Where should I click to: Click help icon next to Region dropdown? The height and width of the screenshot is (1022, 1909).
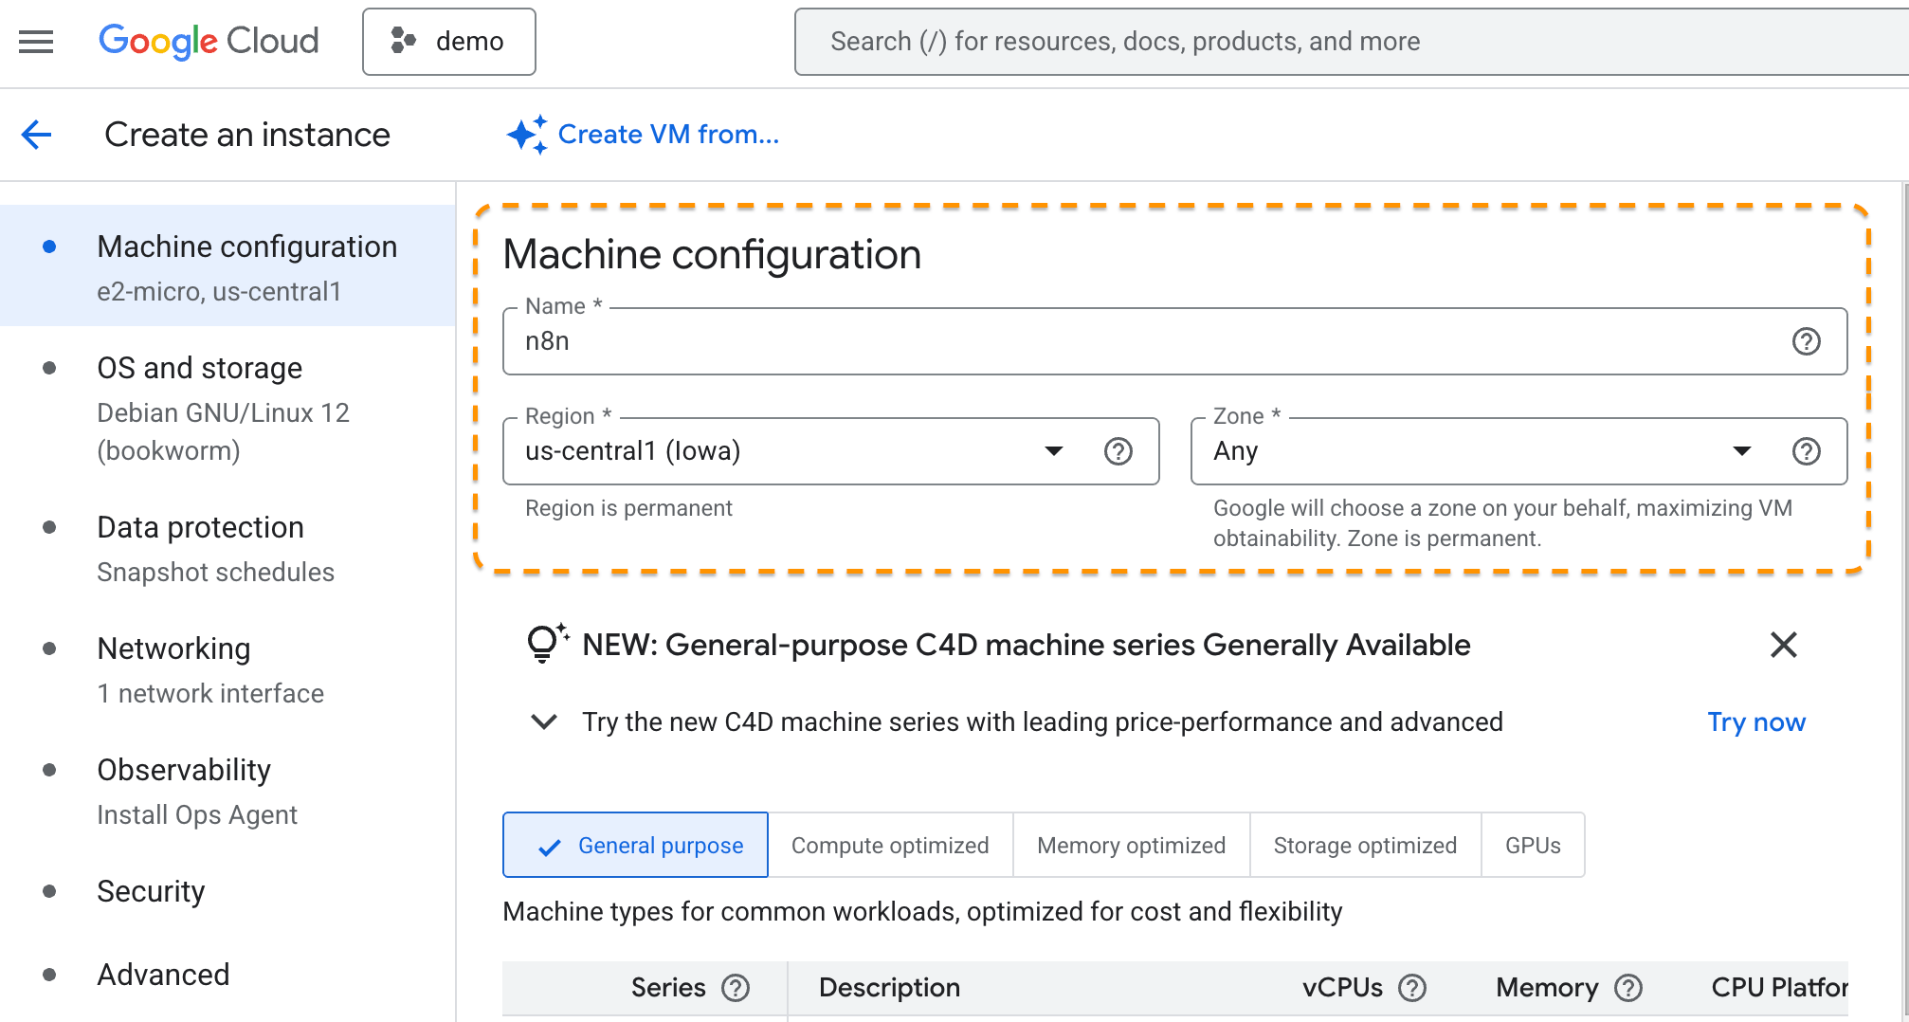click(x=1118, y=451)
